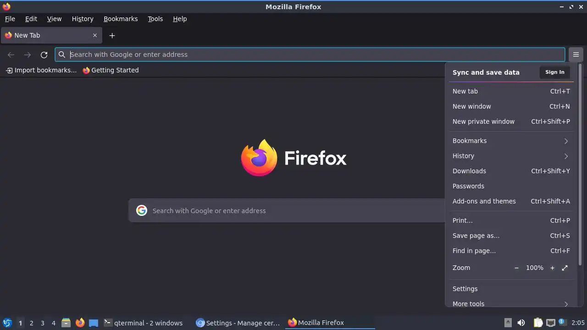Screen dimensions: 587x330
Task: Switch to workspace 3
Action: 42,323
